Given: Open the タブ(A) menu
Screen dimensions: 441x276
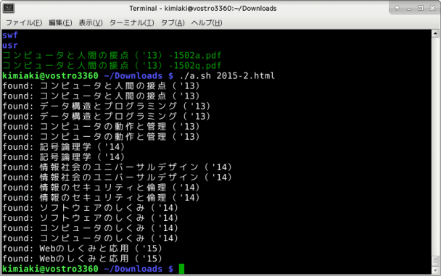Looking at the screenshot, I should point(173,22).
